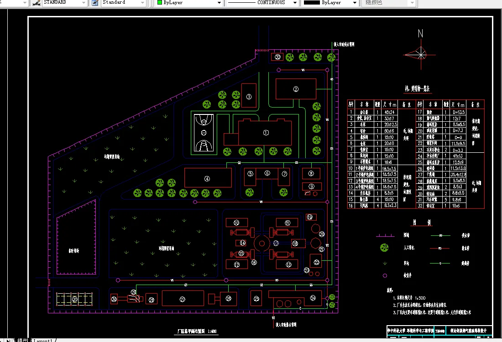Open the 随颜色 plot style dropdown
The height and width of the screenshot is (342, 502).
(413, 3)
